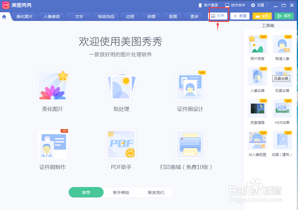Click the 美图秀秀 logo in the title bar
This screenshot has width=298, height=210.
tap(6, 5)
